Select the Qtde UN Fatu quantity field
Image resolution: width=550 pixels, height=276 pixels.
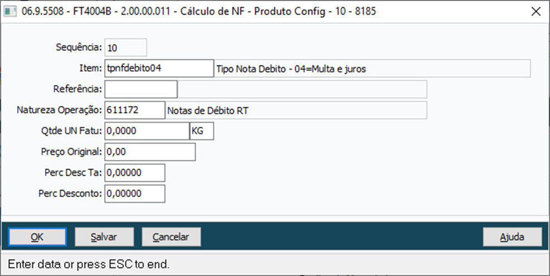[146, 131]
